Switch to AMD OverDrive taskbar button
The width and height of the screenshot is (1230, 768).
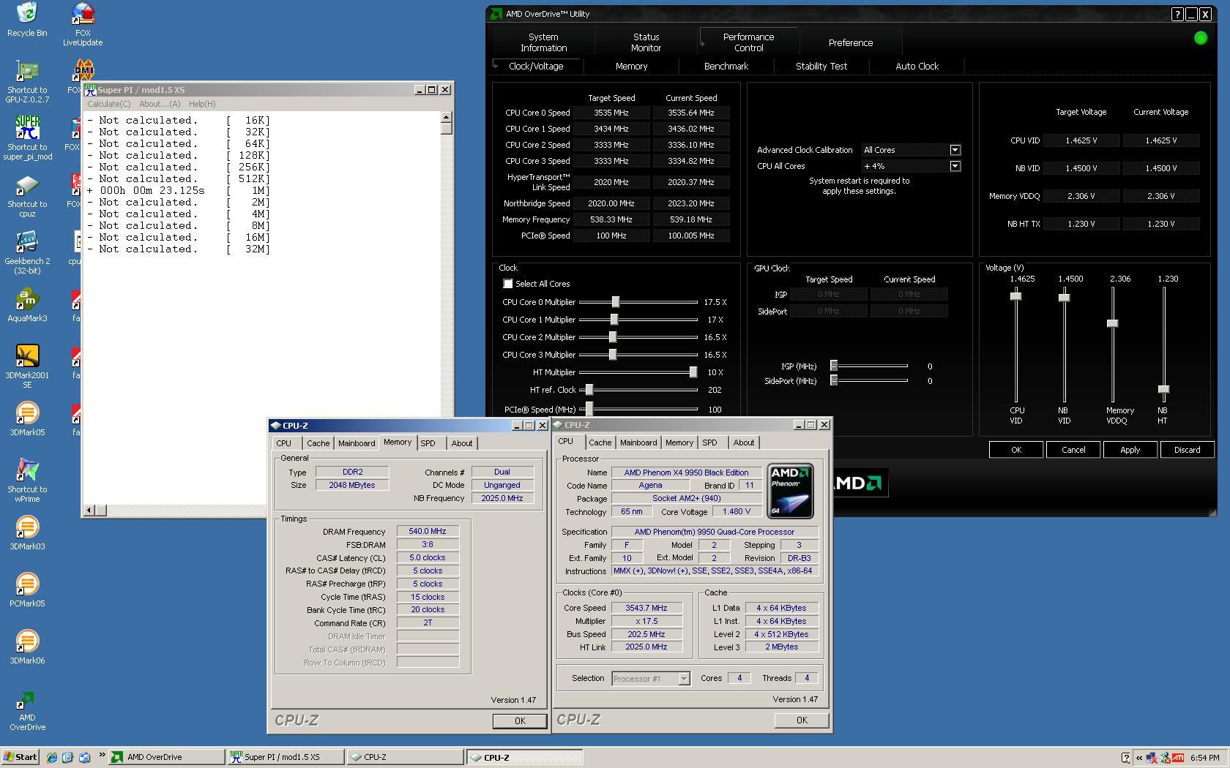click(x=167, y=757)
